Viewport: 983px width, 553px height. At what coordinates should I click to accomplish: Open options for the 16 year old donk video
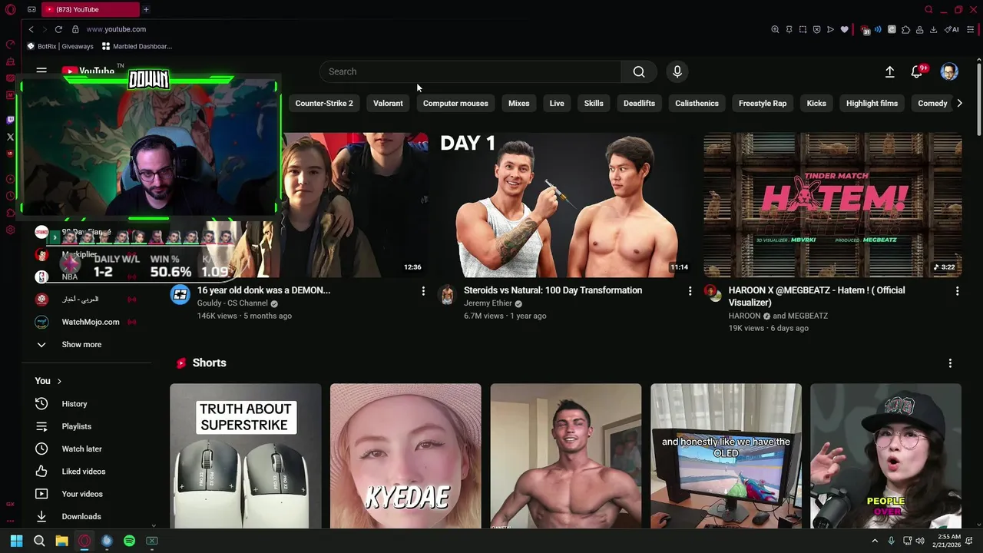click(422, 291)
